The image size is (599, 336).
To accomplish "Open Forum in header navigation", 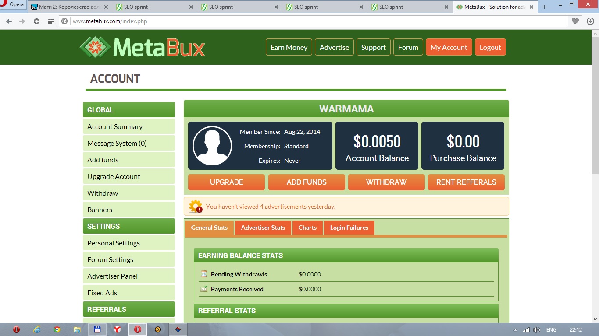I will 408,47.
